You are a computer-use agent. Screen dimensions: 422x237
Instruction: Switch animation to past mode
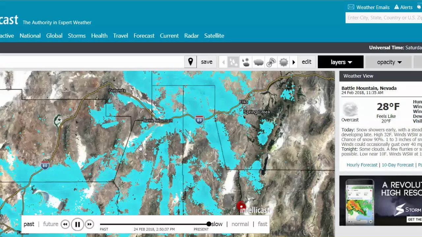point(29,224)
